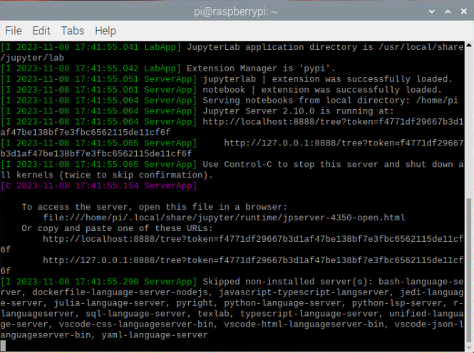Click the 'Extension Manager is 'pypi'.' line
Screen dimensions: 474x353
pyautogui.click(x=261, y=68)
